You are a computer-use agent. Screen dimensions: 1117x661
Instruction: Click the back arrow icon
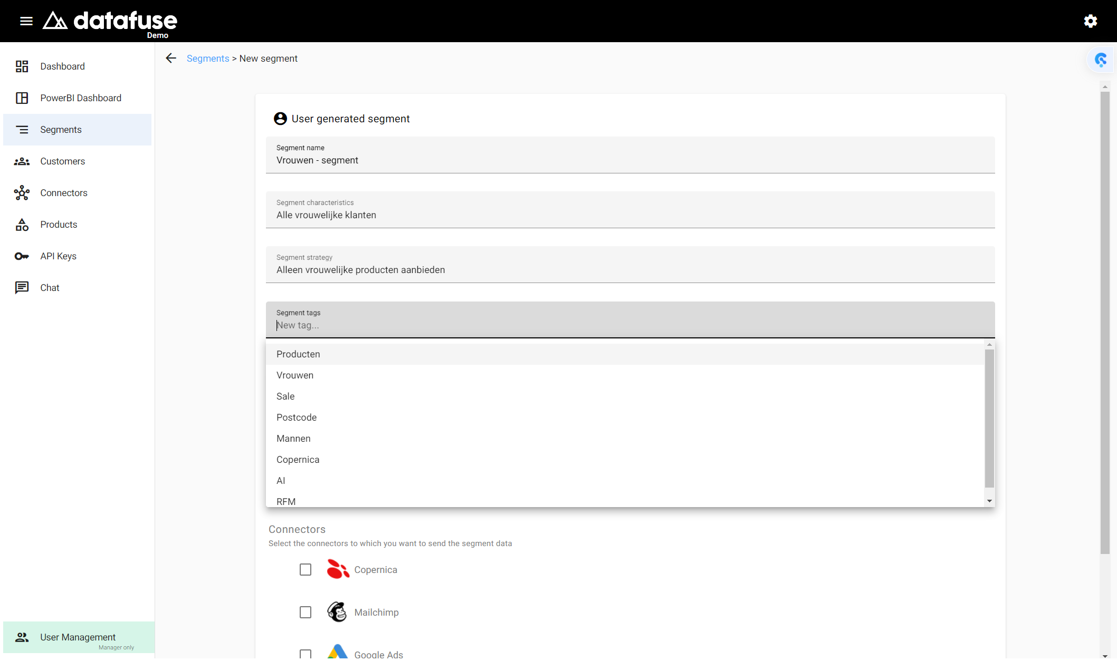tap(171, 59)
